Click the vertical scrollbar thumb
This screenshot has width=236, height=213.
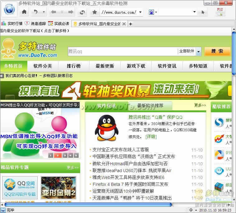[x=234, y=53]
